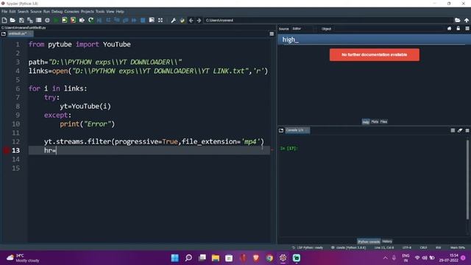Open the View menu
Image resolution: width=471 pixels, height=265 pixels.
[x=110, y=12]
